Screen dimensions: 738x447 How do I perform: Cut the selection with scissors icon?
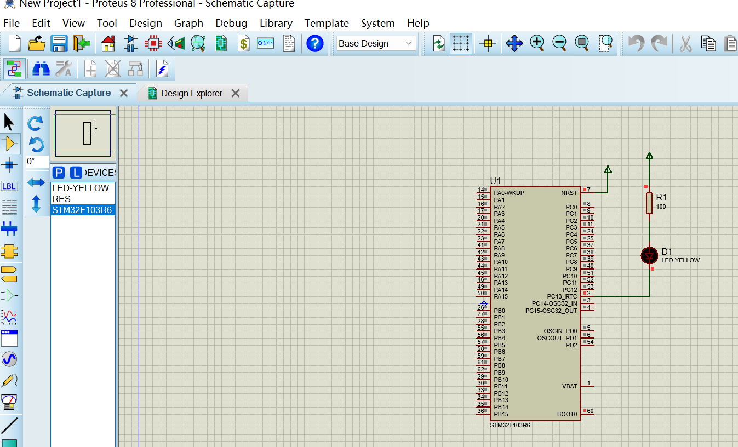(x=685, y=43)
